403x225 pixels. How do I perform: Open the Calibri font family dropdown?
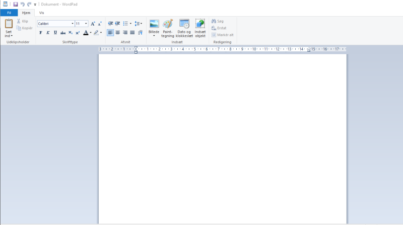pos(73,24)
